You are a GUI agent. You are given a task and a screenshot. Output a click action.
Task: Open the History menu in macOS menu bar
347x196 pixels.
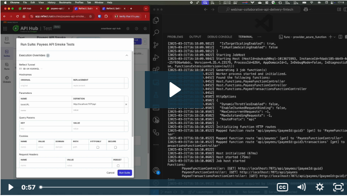click(51, 2)
